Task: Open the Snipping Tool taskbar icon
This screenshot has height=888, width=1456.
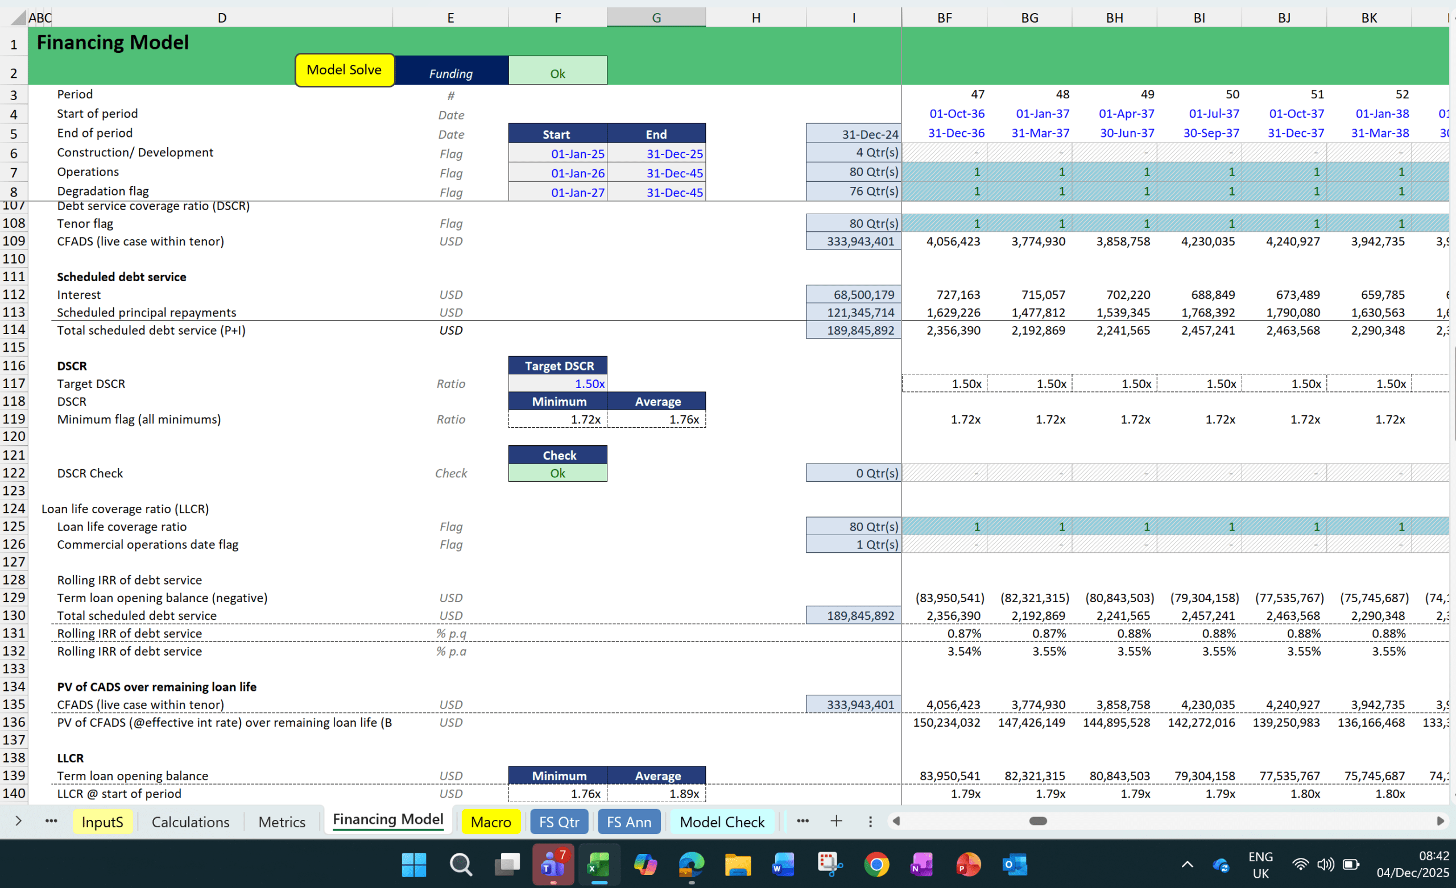Action: click(x=830, y=865)
